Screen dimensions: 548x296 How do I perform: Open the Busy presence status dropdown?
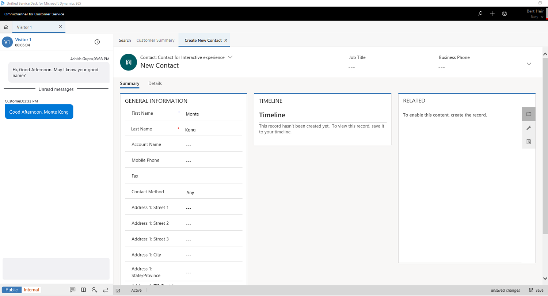(537, 17)
